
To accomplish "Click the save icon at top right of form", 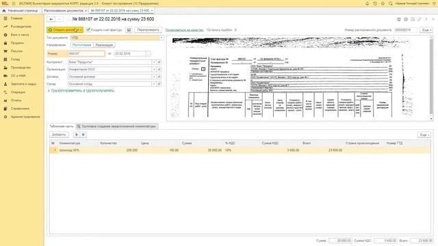I will (x=399, y=19).
